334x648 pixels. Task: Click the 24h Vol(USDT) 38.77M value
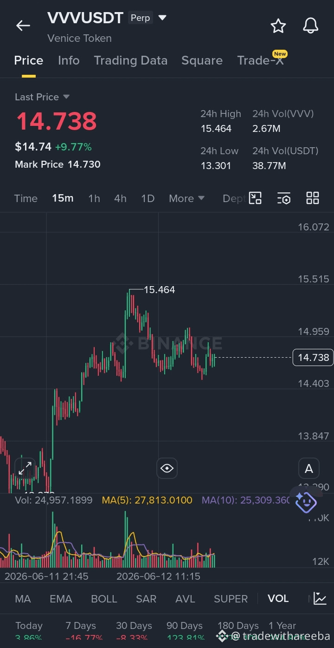click(269, 165)
